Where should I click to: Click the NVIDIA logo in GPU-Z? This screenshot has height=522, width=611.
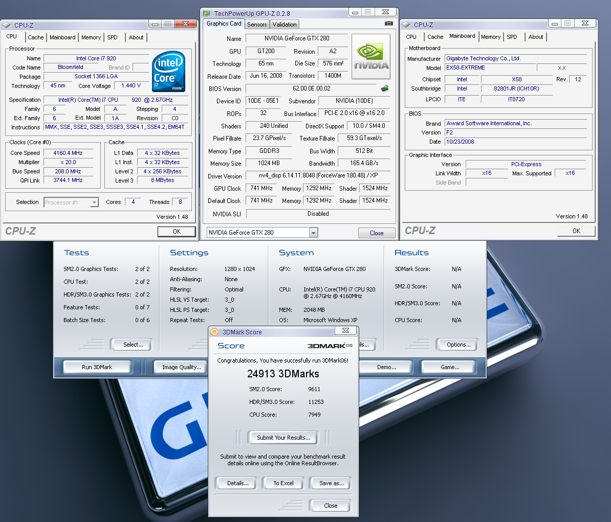(371, 56)
